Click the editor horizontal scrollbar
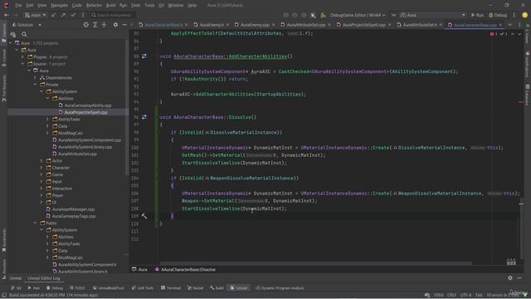Viewport: 531px width, 299px height. (x=315, y=263)
